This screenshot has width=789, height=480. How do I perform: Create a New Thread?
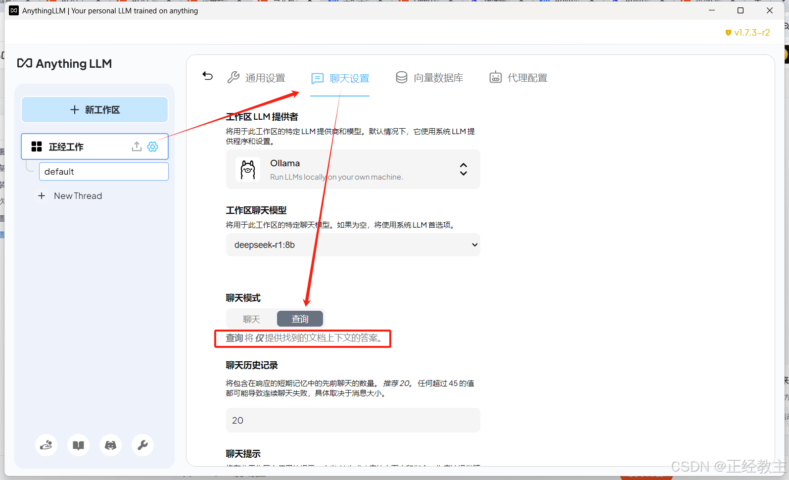pyautogui.click(x=70, y=196)
